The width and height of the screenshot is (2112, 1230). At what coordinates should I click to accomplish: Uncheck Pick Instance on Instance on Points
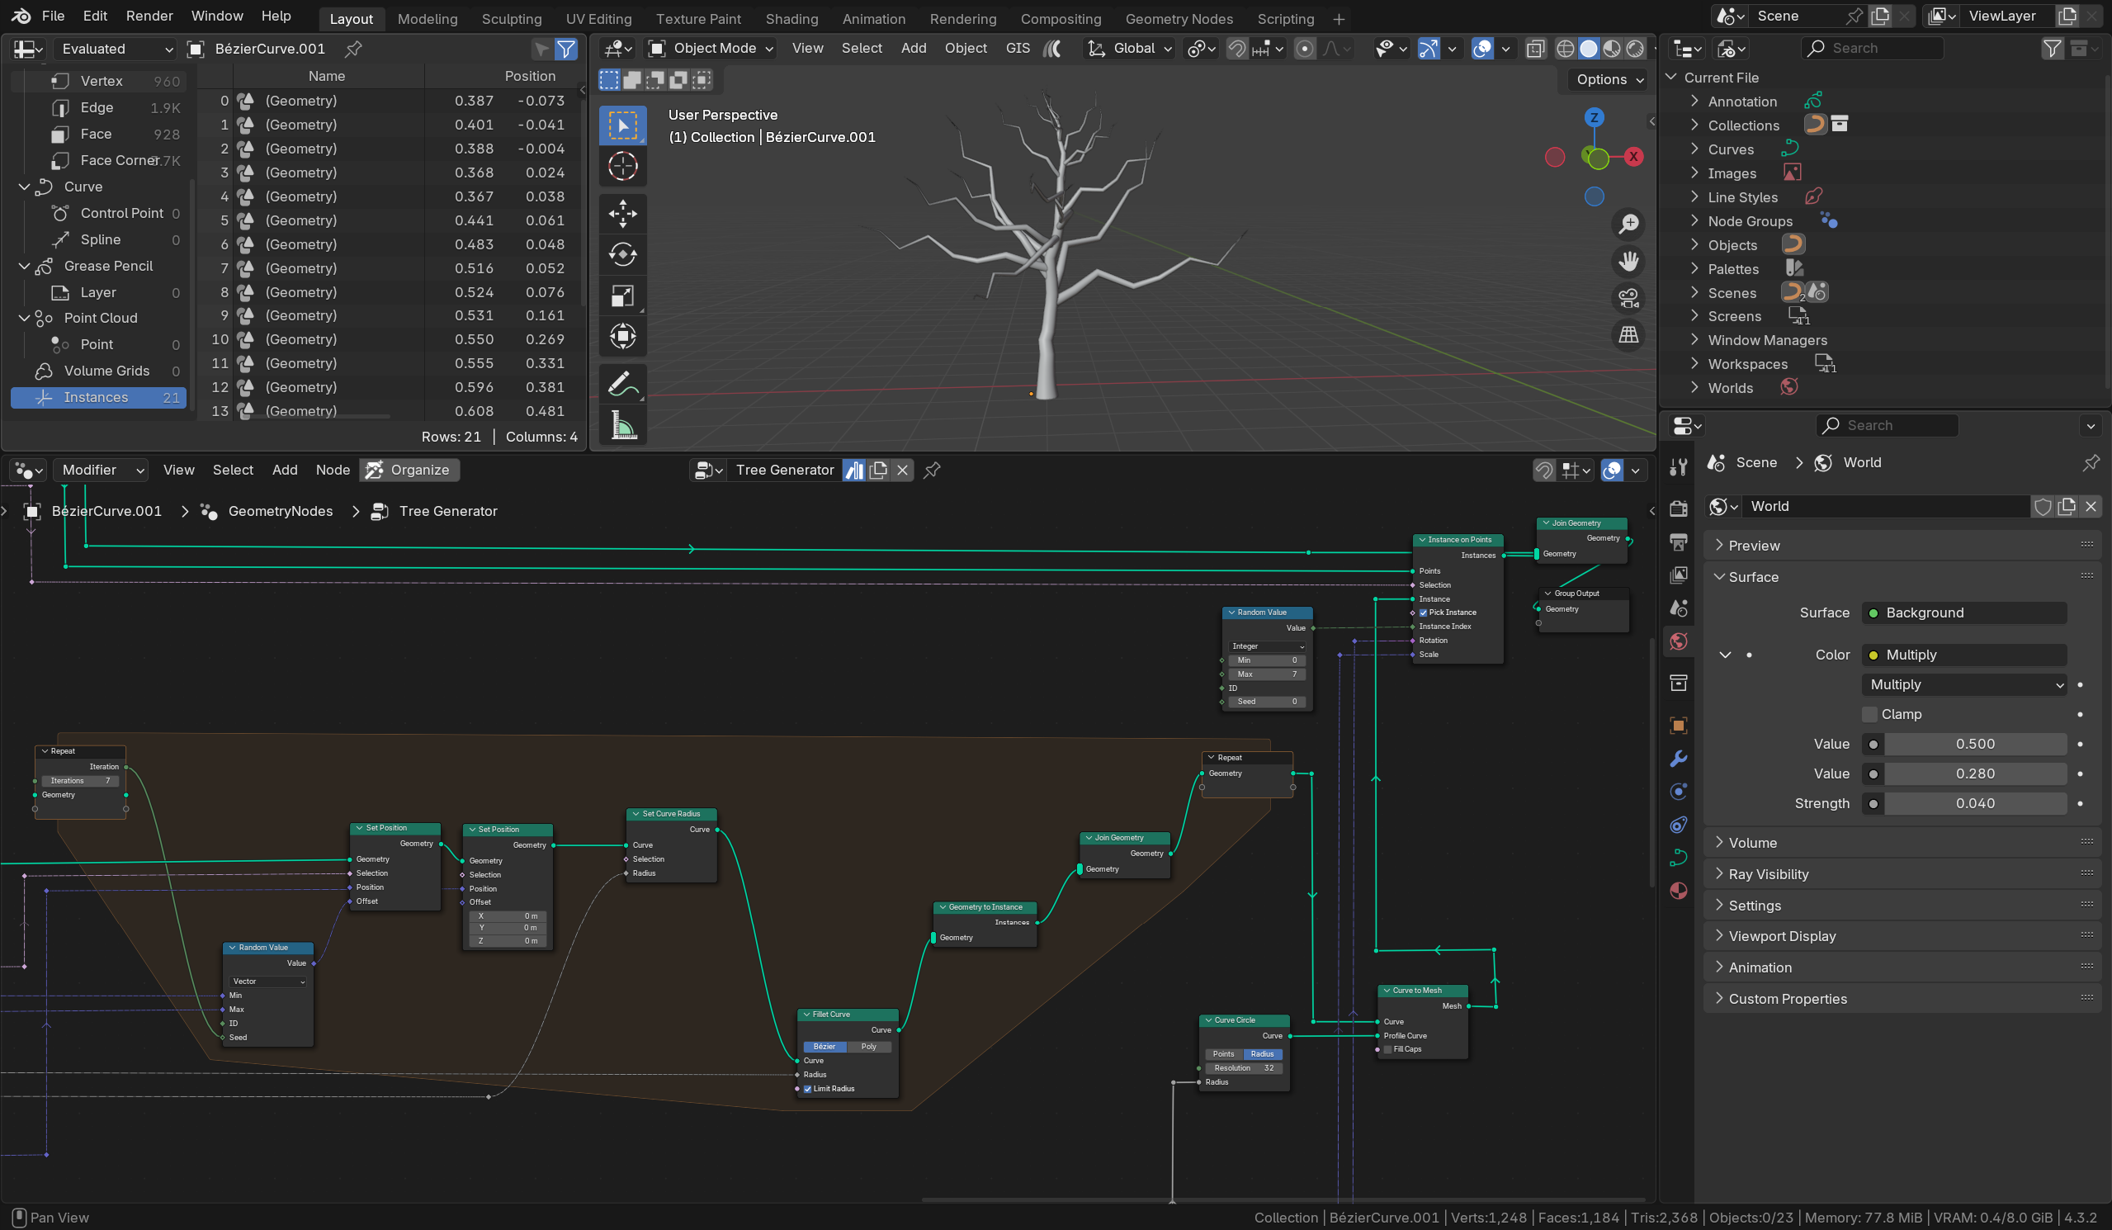(1423, 613)
